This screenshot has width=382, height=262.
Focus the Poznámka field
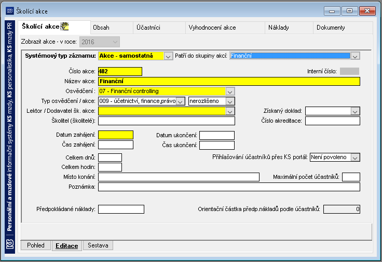(229, 187)
